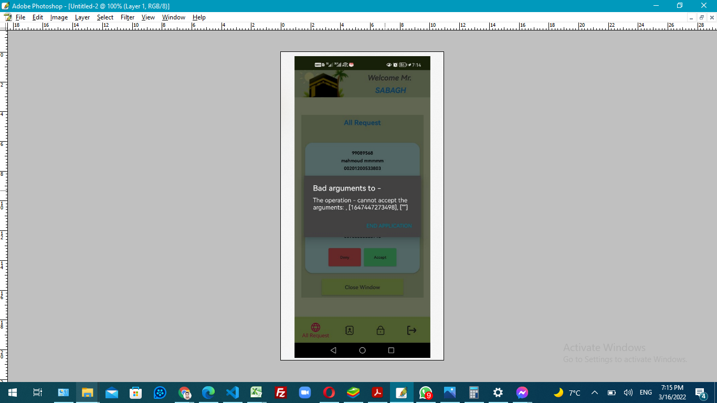Click the Close Window button on the canvas

[362, 287]
